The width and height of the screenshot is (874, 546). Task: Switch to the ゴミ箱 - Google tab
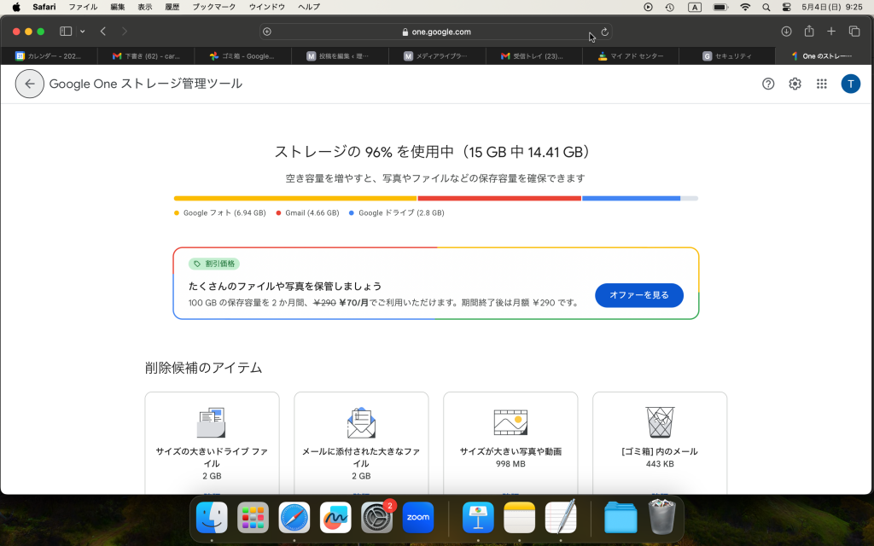(243, 55)
